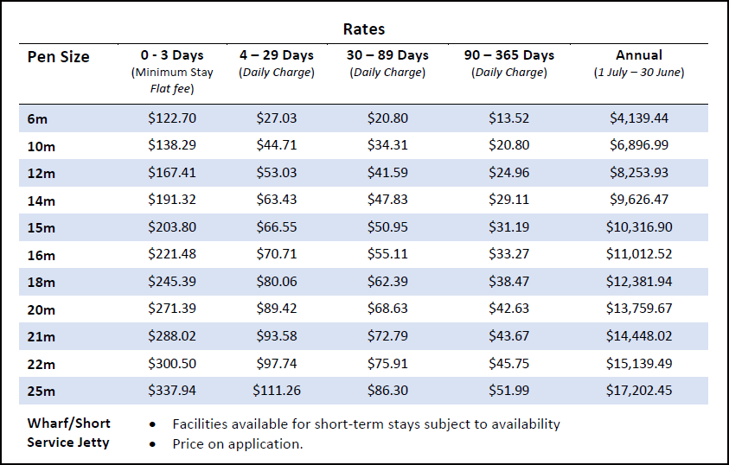
Task: Click the 12m annual rate $8,253.93
Action: [x=638, y=172]
